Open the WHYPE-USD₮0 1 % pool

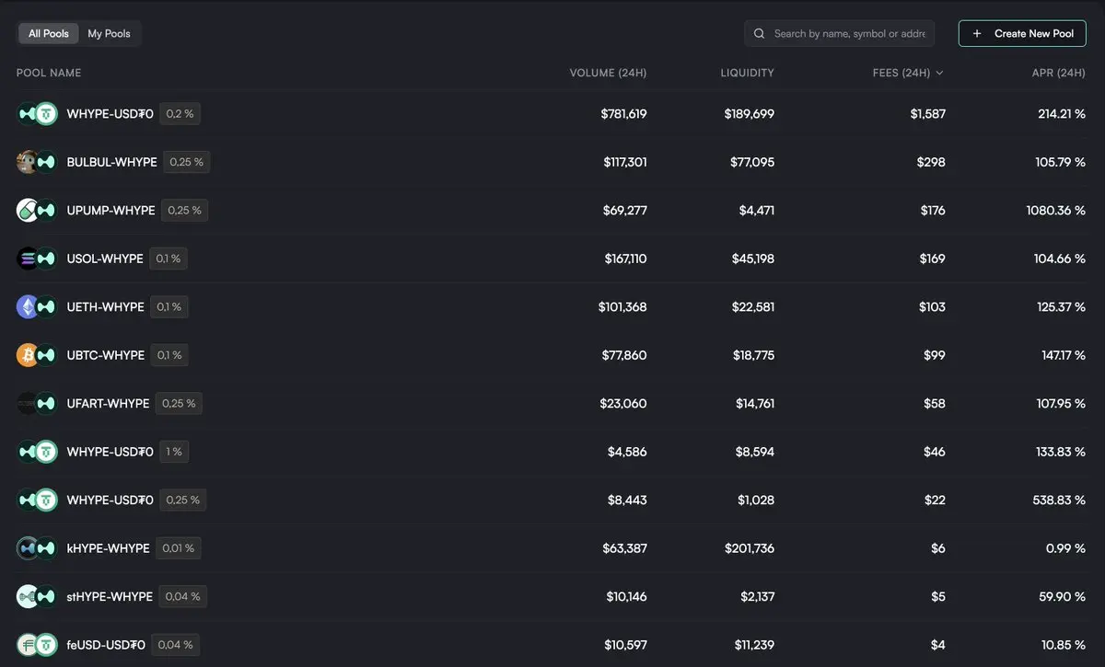[x=552, y=452]
